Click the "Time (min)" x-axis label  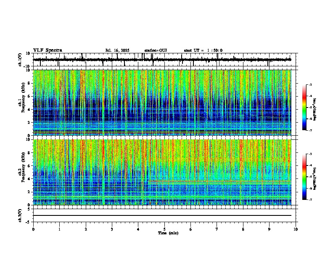click(x=168, y=233)
